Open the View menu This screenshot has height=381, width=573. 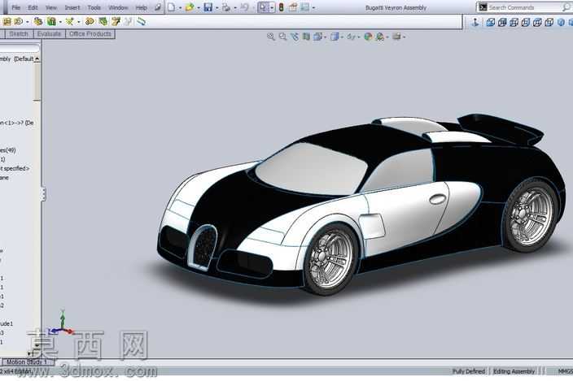(51, 7)
